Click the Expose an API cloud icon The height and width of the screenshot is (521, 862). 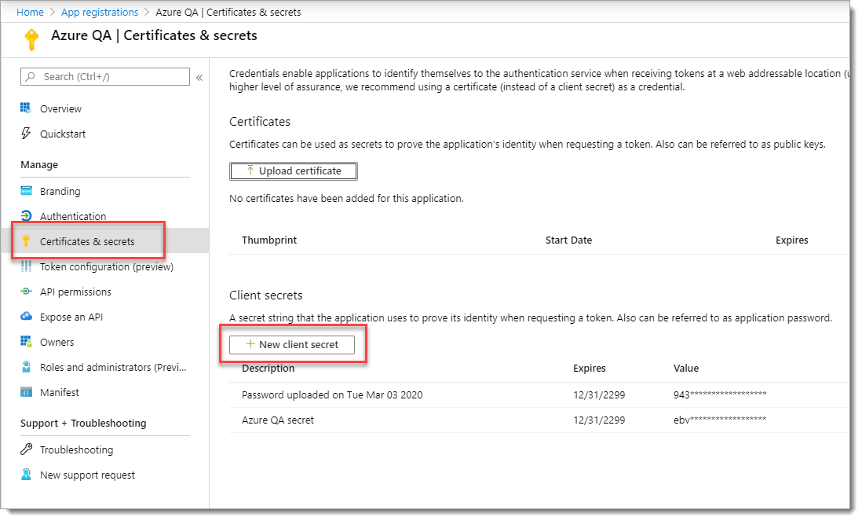pyautogui.click(x=26, y=317)
